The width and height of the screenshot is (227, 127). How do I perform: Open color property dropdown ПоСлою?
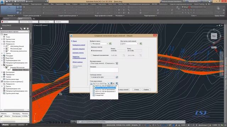click(10, 22)
